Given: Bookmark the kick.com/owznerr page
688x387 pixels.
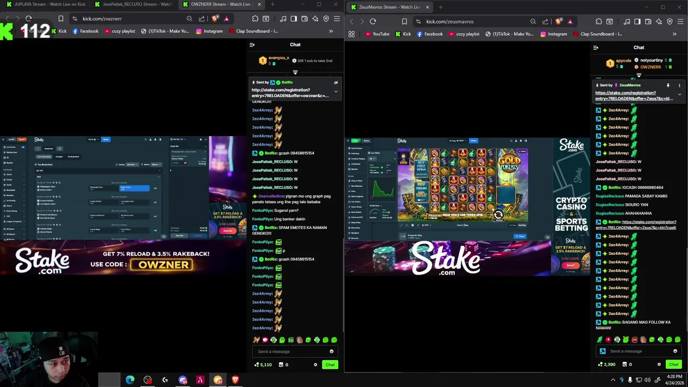Looking at the screenshot, I should (61, 19).
